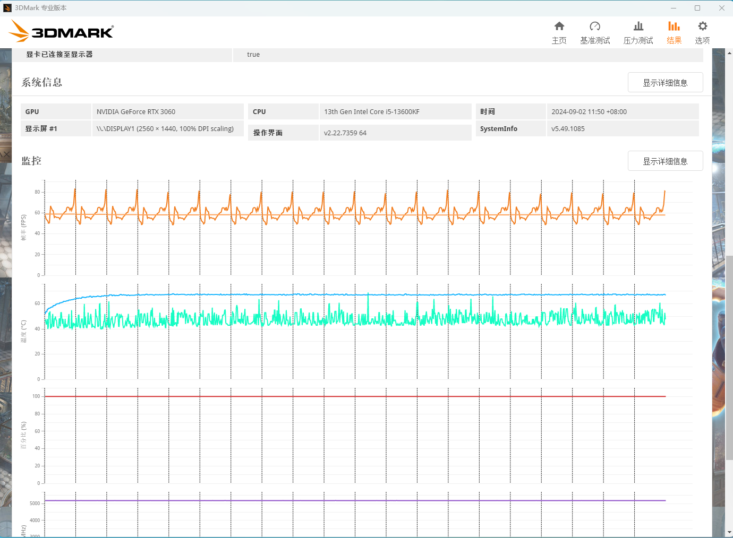Select the CPU value 13th Gen Intel Core i5-13600KF

372,111
